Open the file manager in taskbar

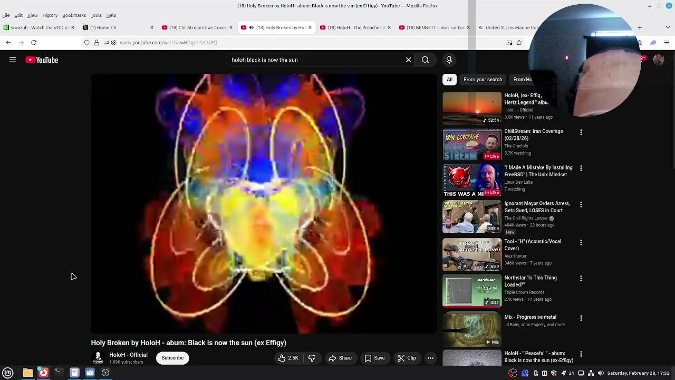coord(28,373)
